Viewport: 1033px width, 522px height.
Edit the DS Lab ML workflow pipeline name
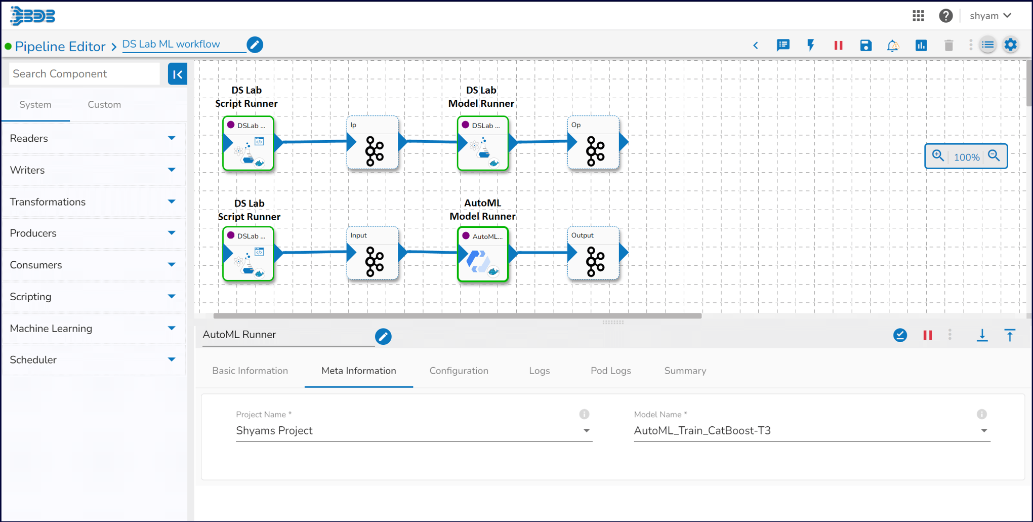click(255, 45)
